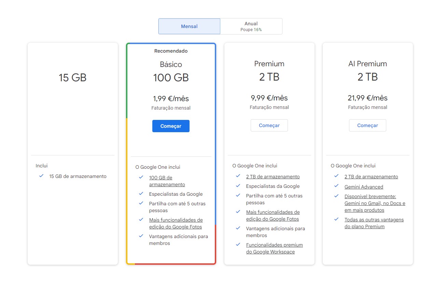Click the '21,99 €/mês' price
The image size is (445, 290).
coord(367,98)
